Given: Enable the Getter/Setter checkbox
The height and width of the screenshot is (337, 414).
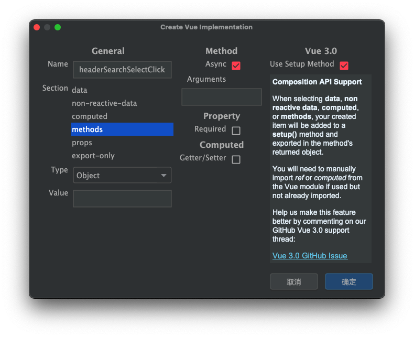Looking at the screenshot, I should [236, 159].
